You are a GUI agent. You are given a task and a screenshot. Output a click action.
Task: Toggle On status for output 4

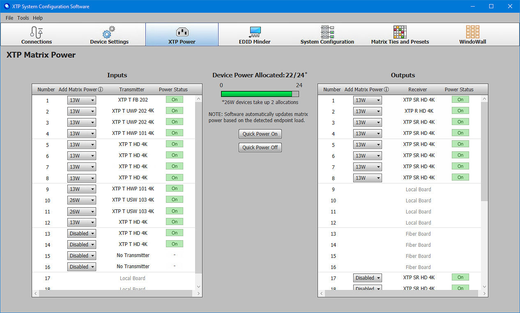click(x=460, y=133)
